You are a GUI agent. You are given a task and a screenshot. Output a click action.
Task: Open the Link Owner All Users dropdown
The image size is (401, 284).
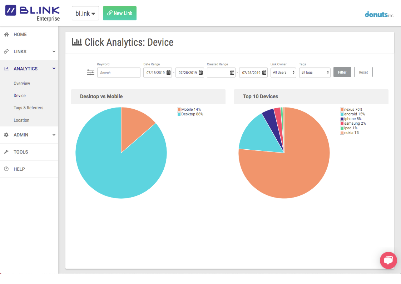tap(283, 73)
